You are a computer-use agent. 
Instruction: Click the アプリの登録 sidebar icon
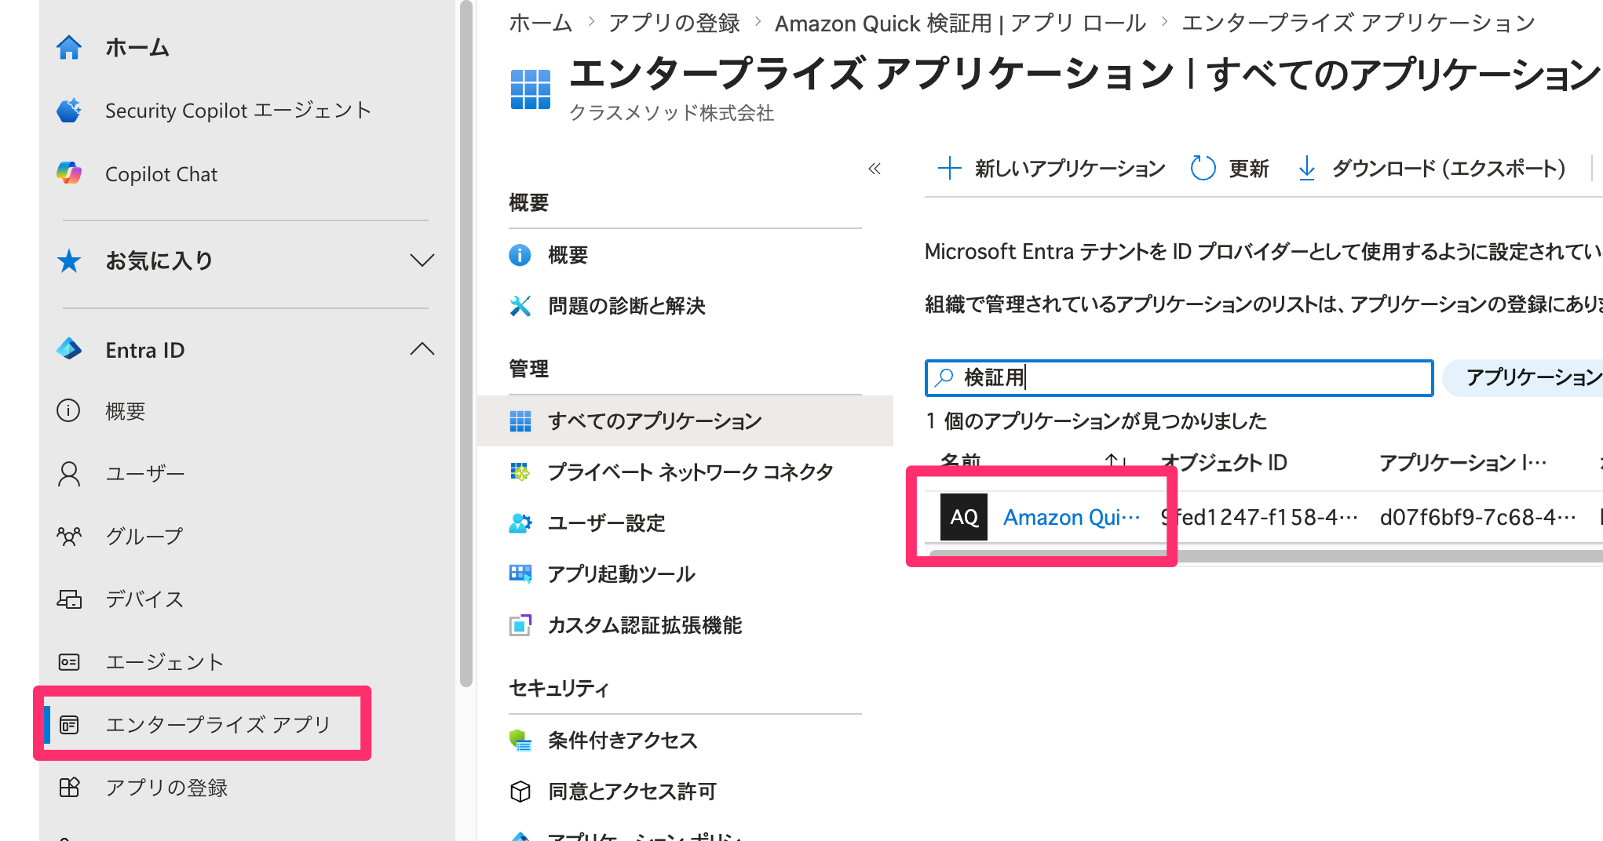pos(69,787)
